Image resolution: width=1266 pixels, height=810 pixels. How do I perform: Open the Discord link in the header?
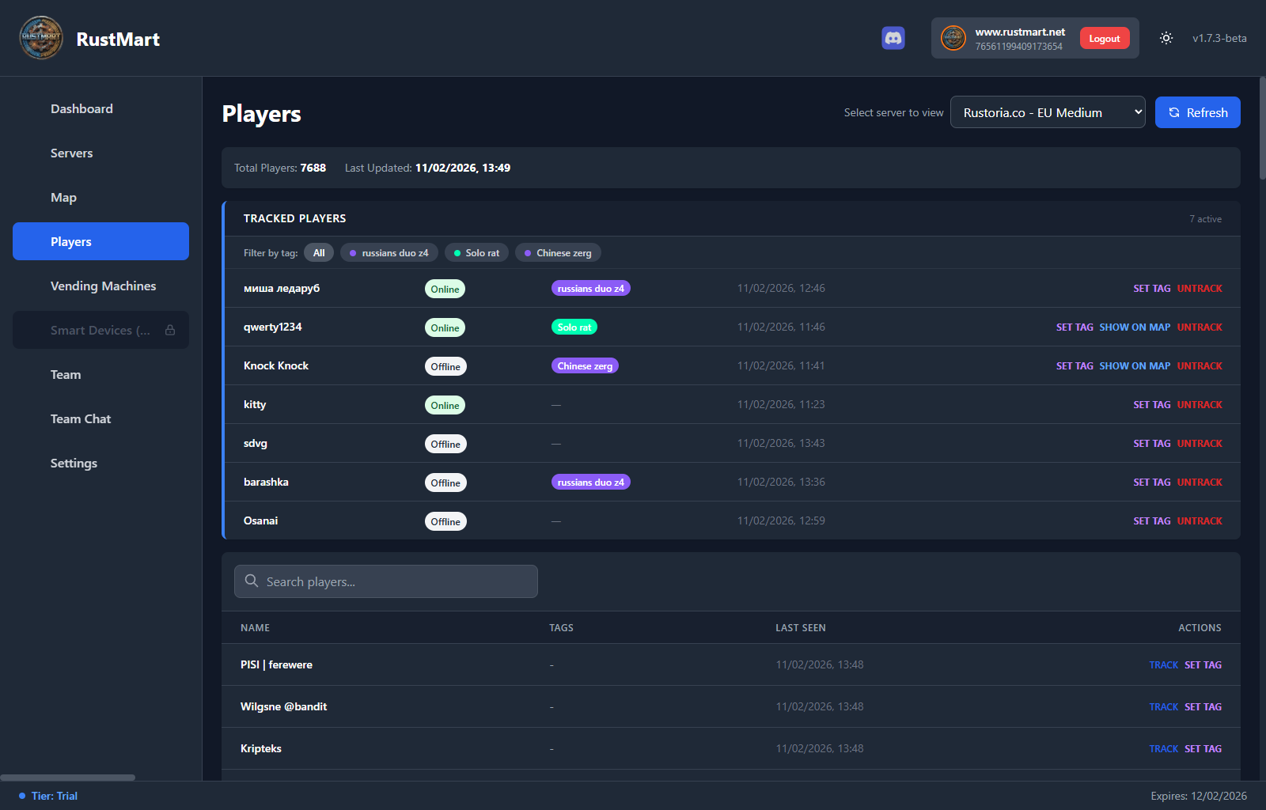(893, 37)
